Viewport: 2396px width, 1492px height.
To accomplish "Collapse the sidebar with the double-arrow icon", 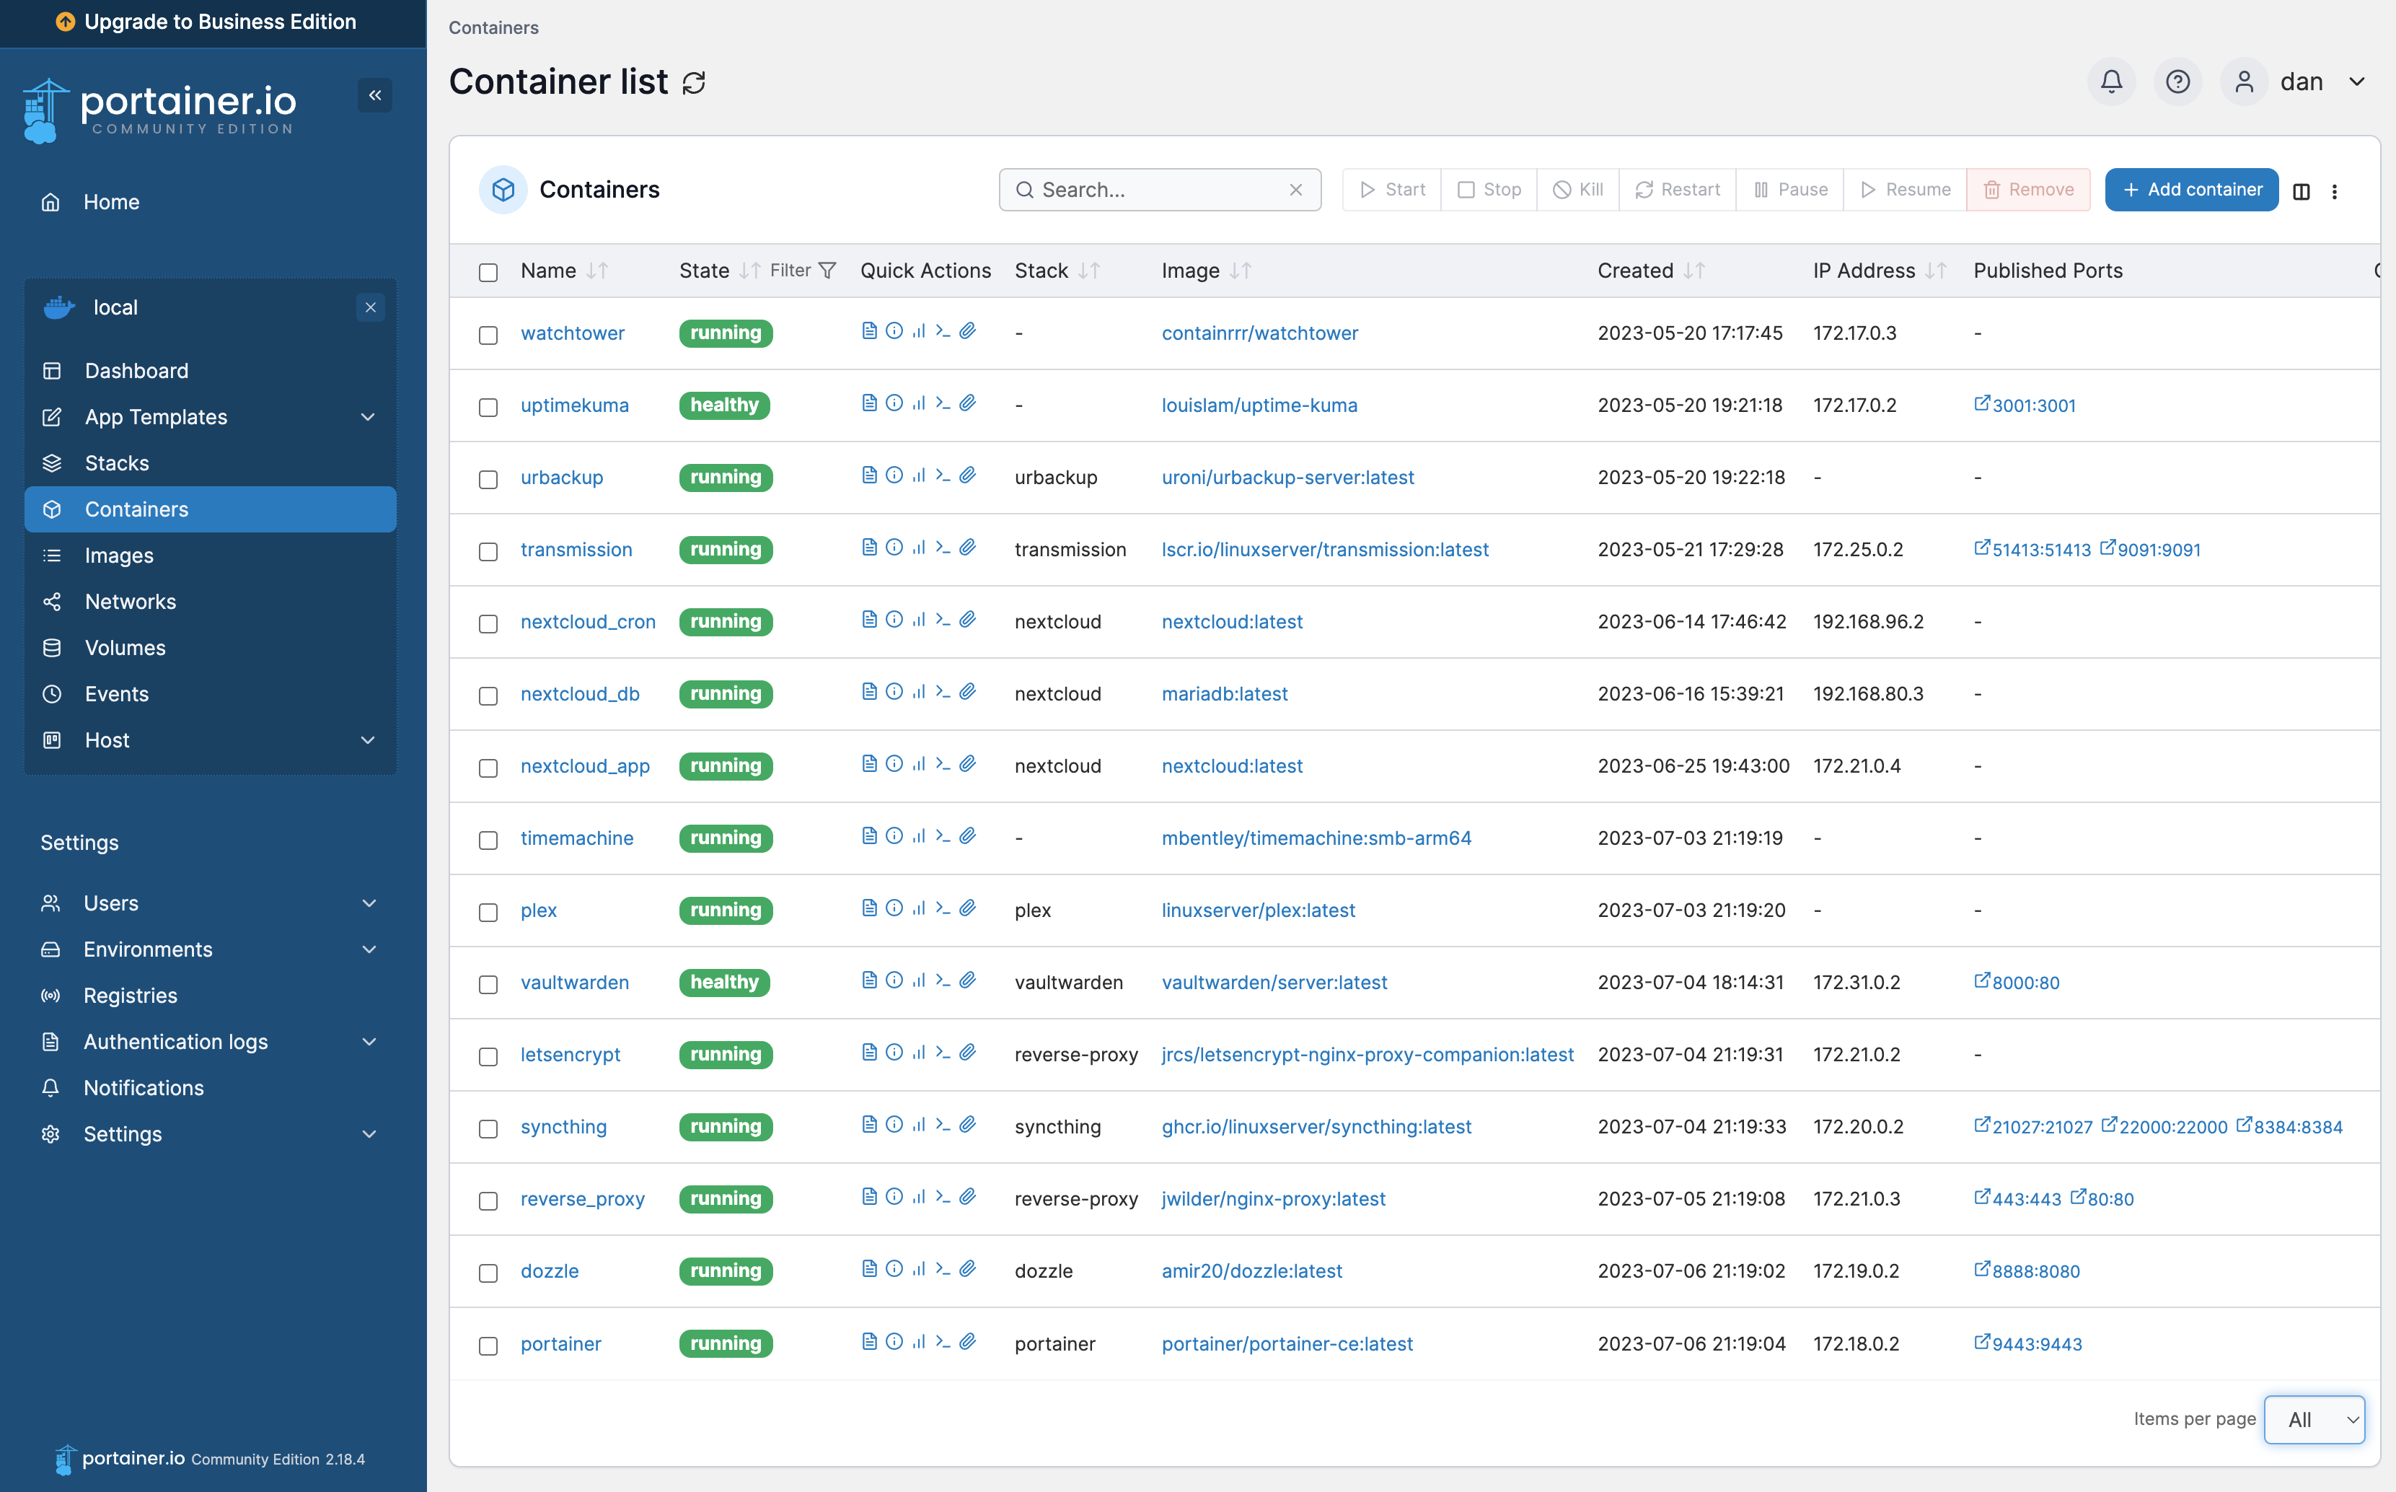I will click(374, 95).
